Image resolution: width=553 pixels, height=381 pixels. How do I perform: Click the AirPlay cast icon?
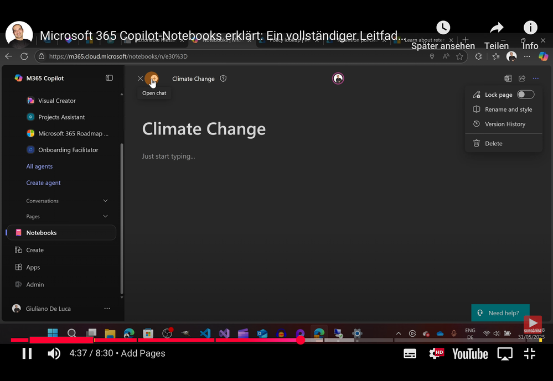(x=505, y=353)
